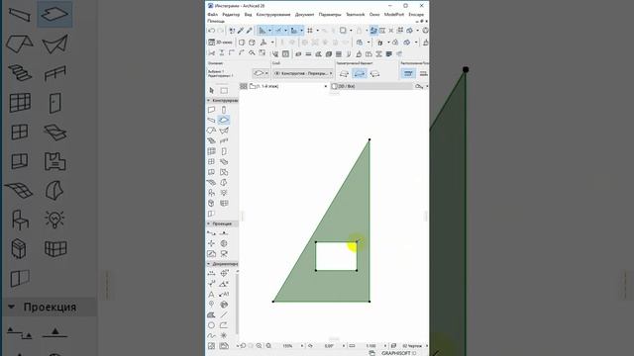Collapse the Проекция toolbox section
634x356 pixels.
tap(209, 223)
